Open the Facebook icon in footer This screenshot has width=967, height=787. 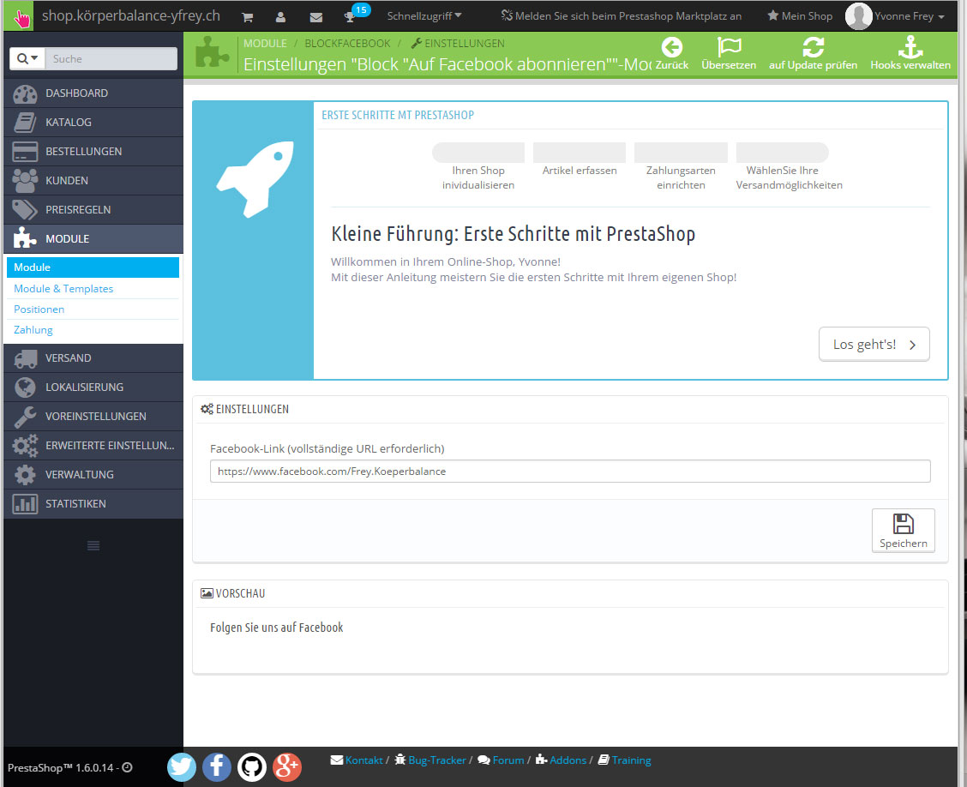pyautogui.click(x=217, y=767)
